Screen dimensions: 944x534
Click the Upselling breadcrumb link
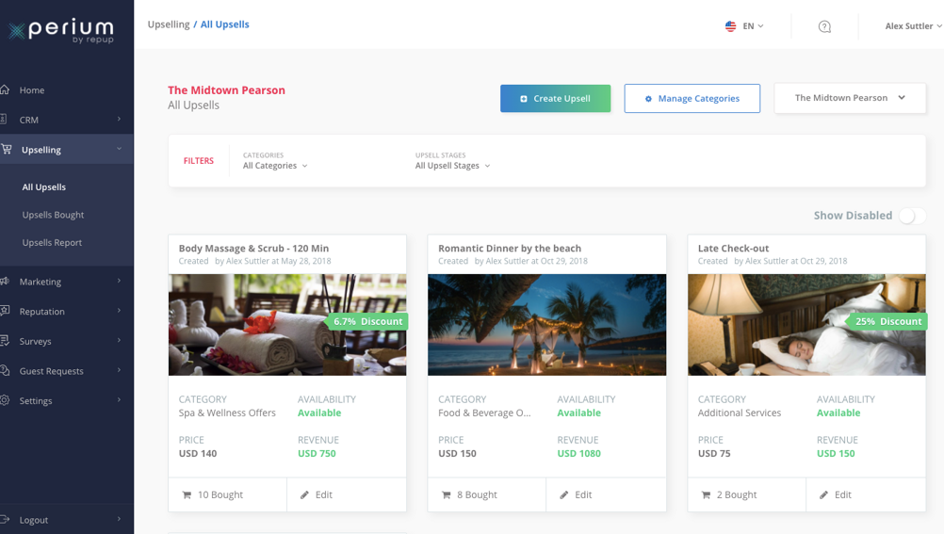pyautogui.click(x=169, y=24)
